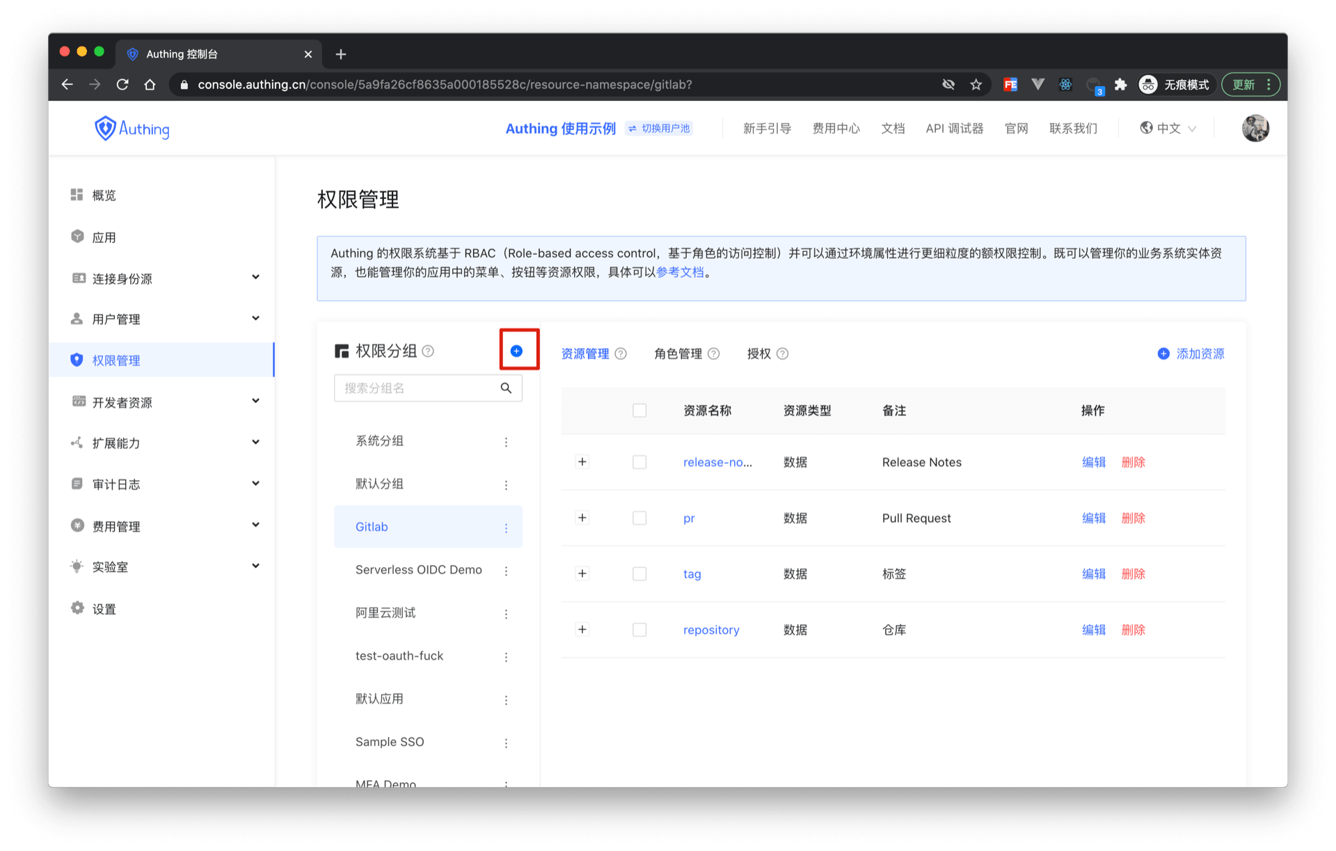
Task: Click the browser bookmark star icon
Action: pyautogui.click(x=976, y=85)
